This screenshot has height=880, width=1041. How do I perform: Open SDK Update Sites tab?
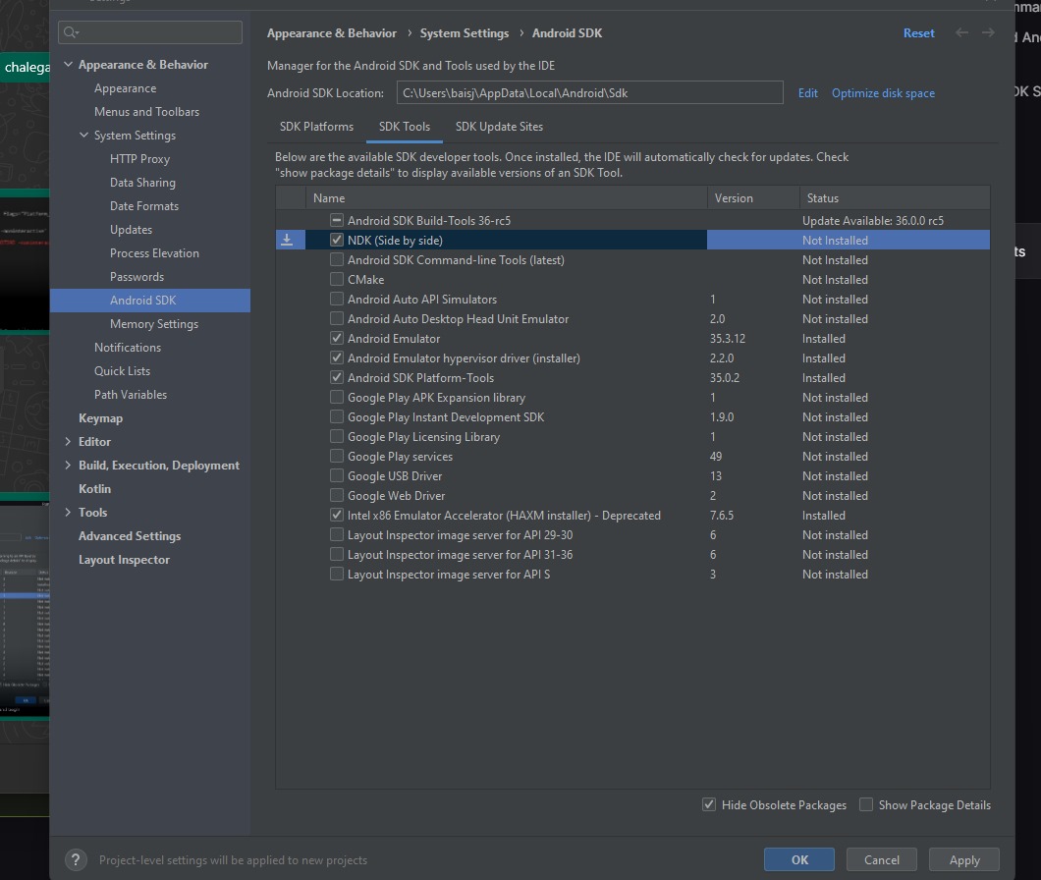tap(499, 127)
